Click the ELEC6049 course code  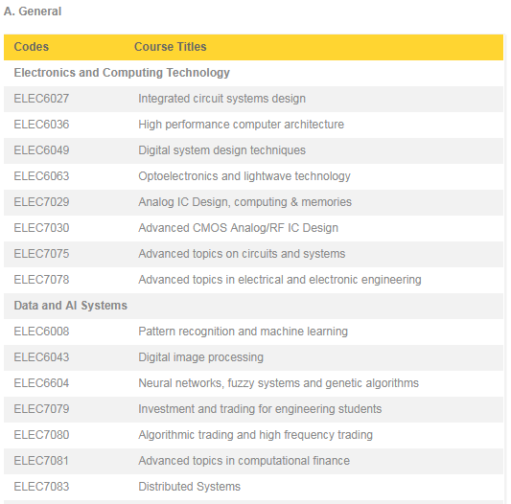tap(41, 150)
